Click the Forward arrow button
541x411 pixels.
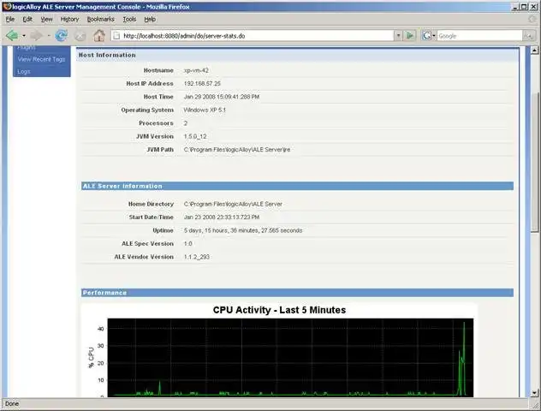[x=36, y=35]
